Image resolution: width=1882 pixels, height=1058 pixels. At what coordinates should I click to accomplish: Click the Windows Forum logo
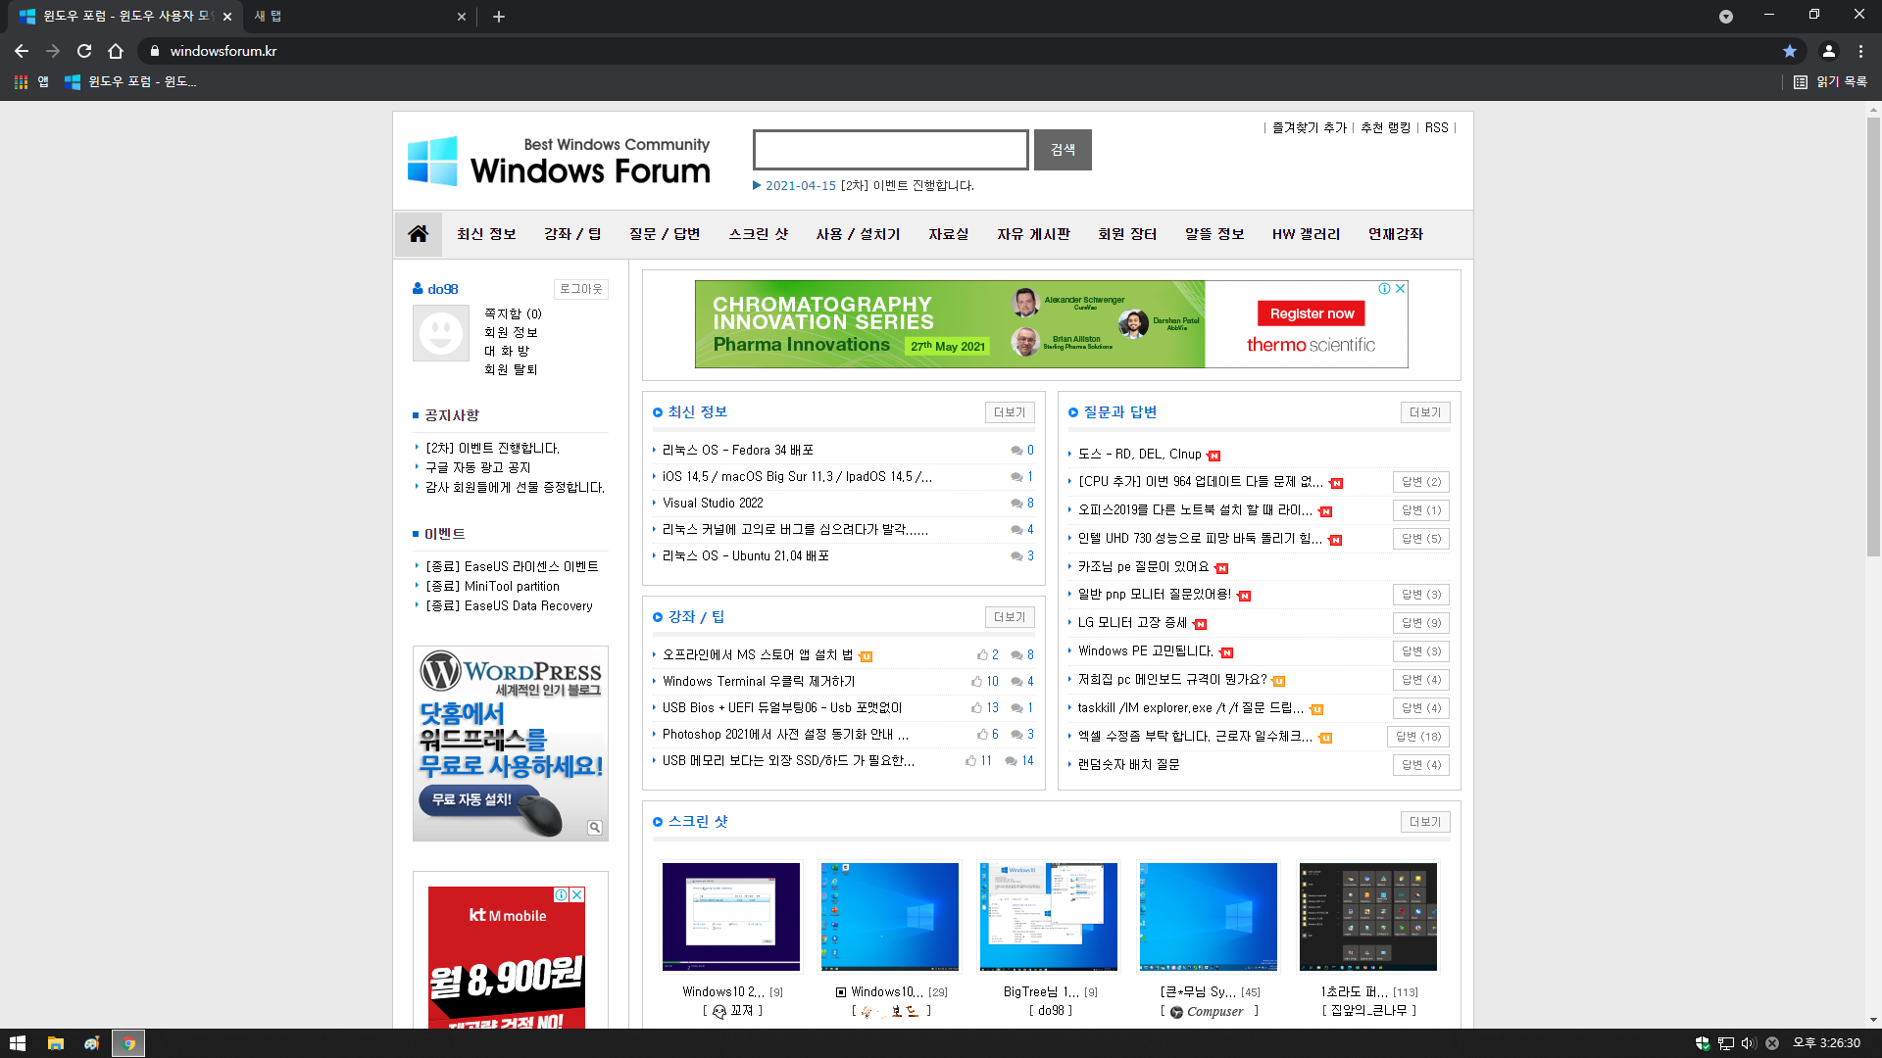point(559,161)
